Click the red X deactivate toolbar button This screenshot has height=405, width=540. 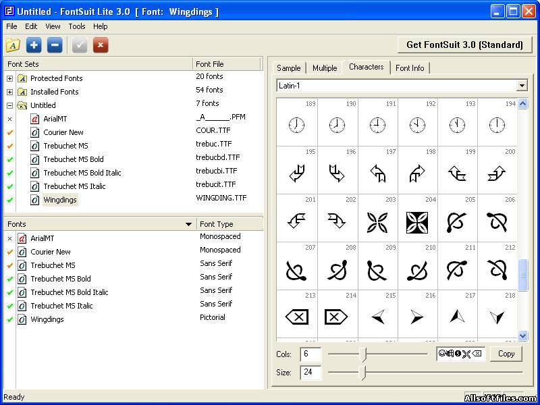101,45
